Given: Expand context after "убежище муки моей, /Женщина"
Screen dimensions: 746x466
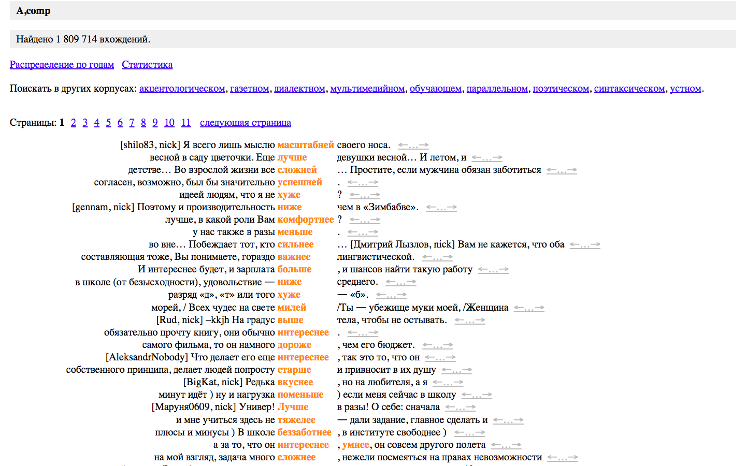Looking at the screenshot, I should pos(529,308).
